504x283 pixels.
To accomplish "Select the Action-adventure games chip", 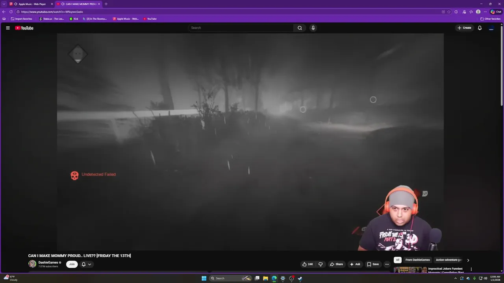I will tap(448, 260).
